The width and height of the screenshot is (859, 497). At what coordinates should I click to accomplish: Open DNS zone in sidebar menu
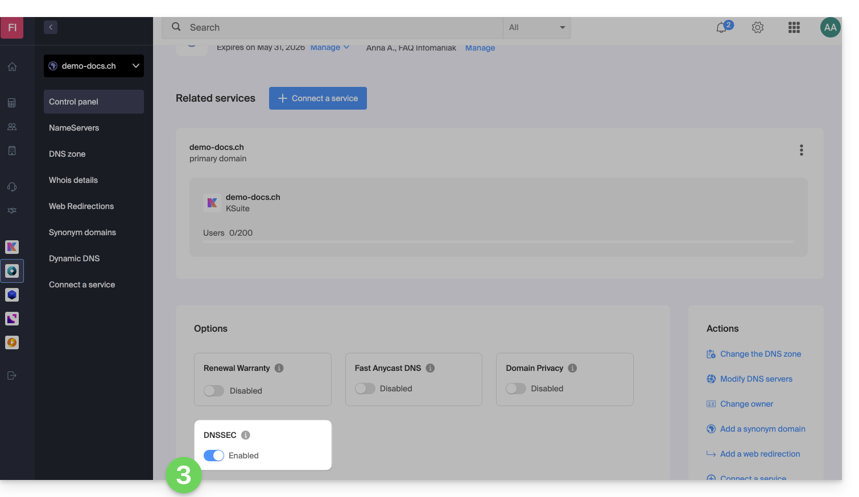click(x=67, y=154)
